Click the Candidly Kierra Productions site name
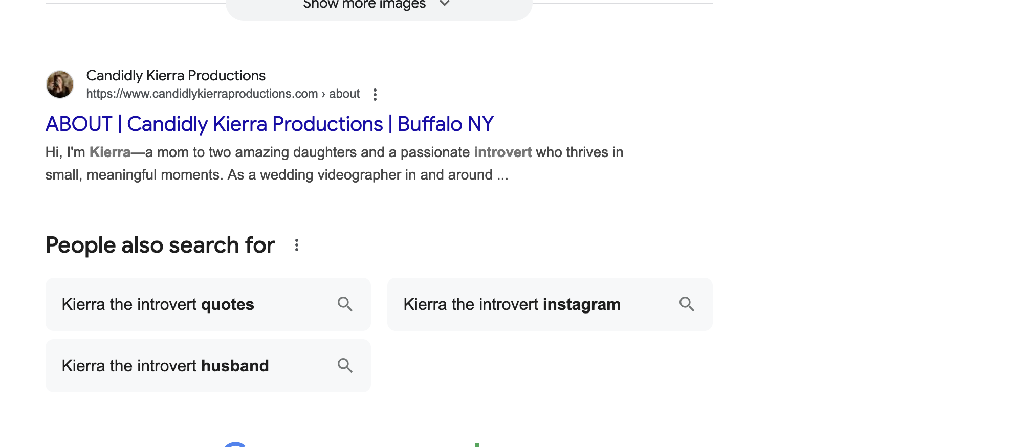Screen dimensions: 1009x447 176,76
